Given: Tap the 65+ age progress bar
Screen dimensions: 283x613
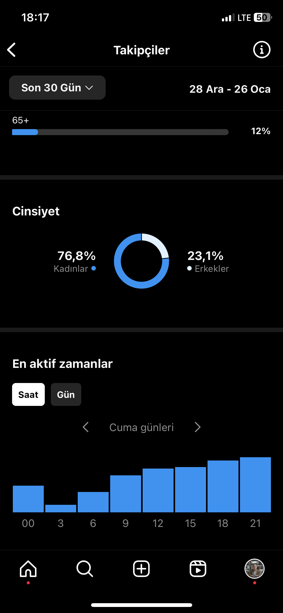Looking at the screenshot, I should 120,132.
